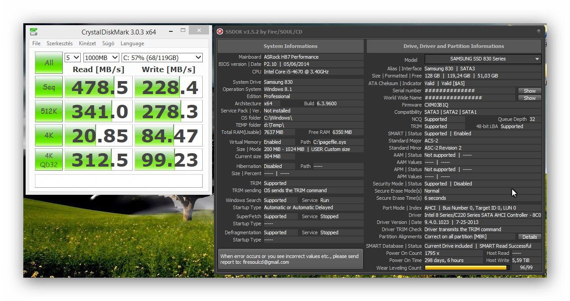The height and width of the screenshot is (301, 570).
Task: Click the Secure Erase Time value 6 seconds
Action: pos(435,198)
